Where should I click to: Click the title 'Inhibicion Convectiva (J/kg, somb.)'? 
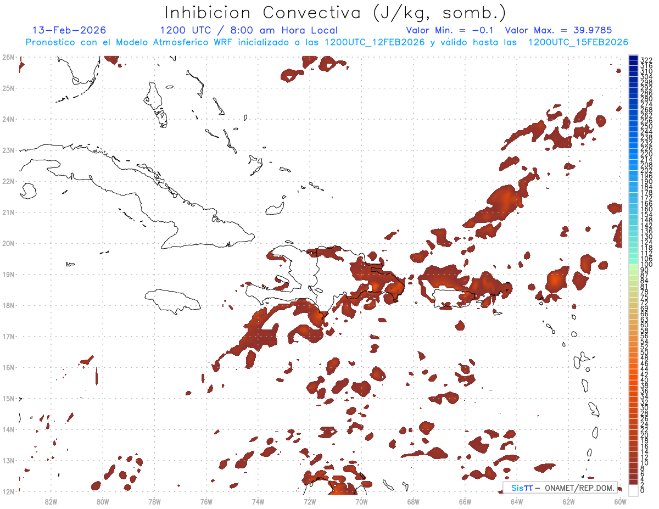pyautogui.click(x=335, y=12)
